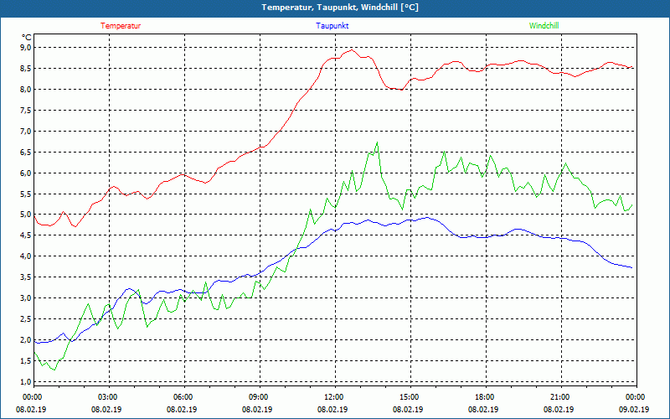Click the 6,0 y-axis value
This screenshot has height=419, width=670.
point(27,173)
